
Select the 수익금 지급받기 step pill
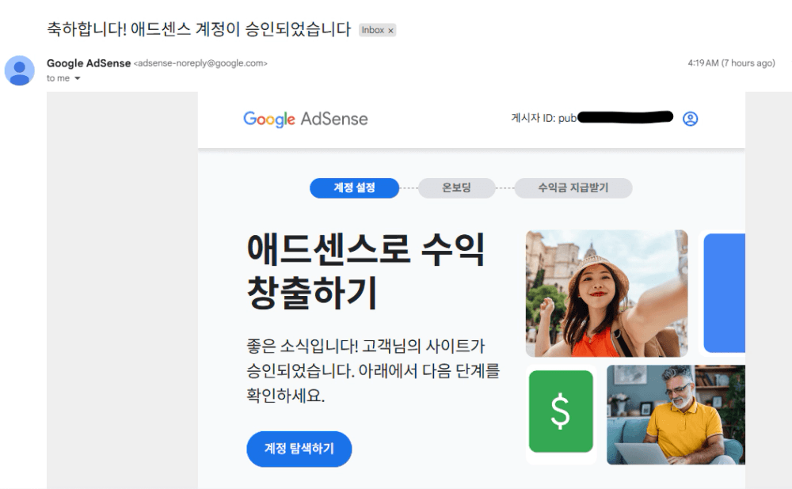573,188
